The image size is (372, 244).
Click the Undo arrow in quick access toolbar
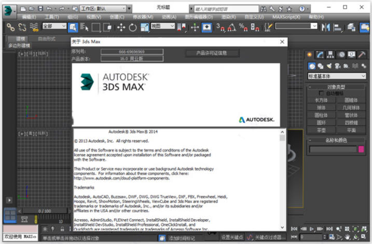click(49, 8)
